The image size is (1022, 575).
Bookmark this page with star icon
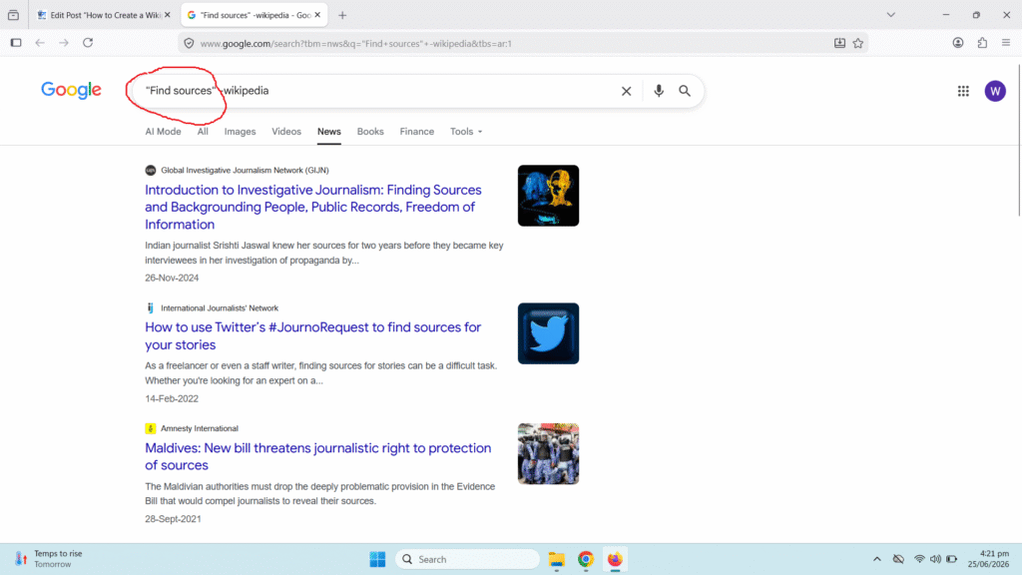click(x=857, y=43)
